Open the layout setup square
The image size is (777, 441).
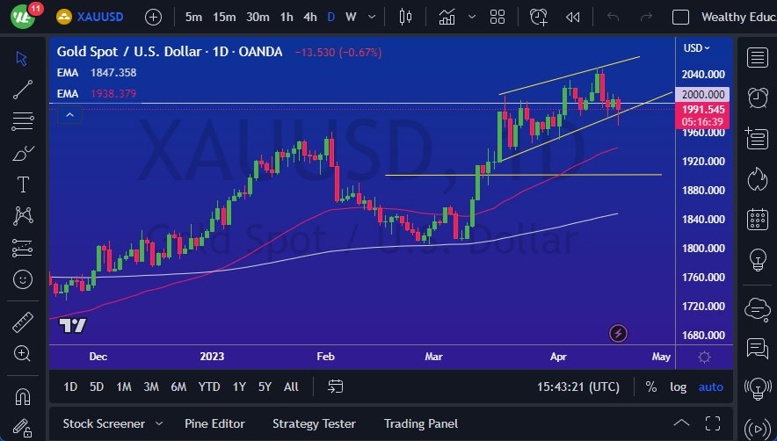pyautogui.click(x=680, y=17)
